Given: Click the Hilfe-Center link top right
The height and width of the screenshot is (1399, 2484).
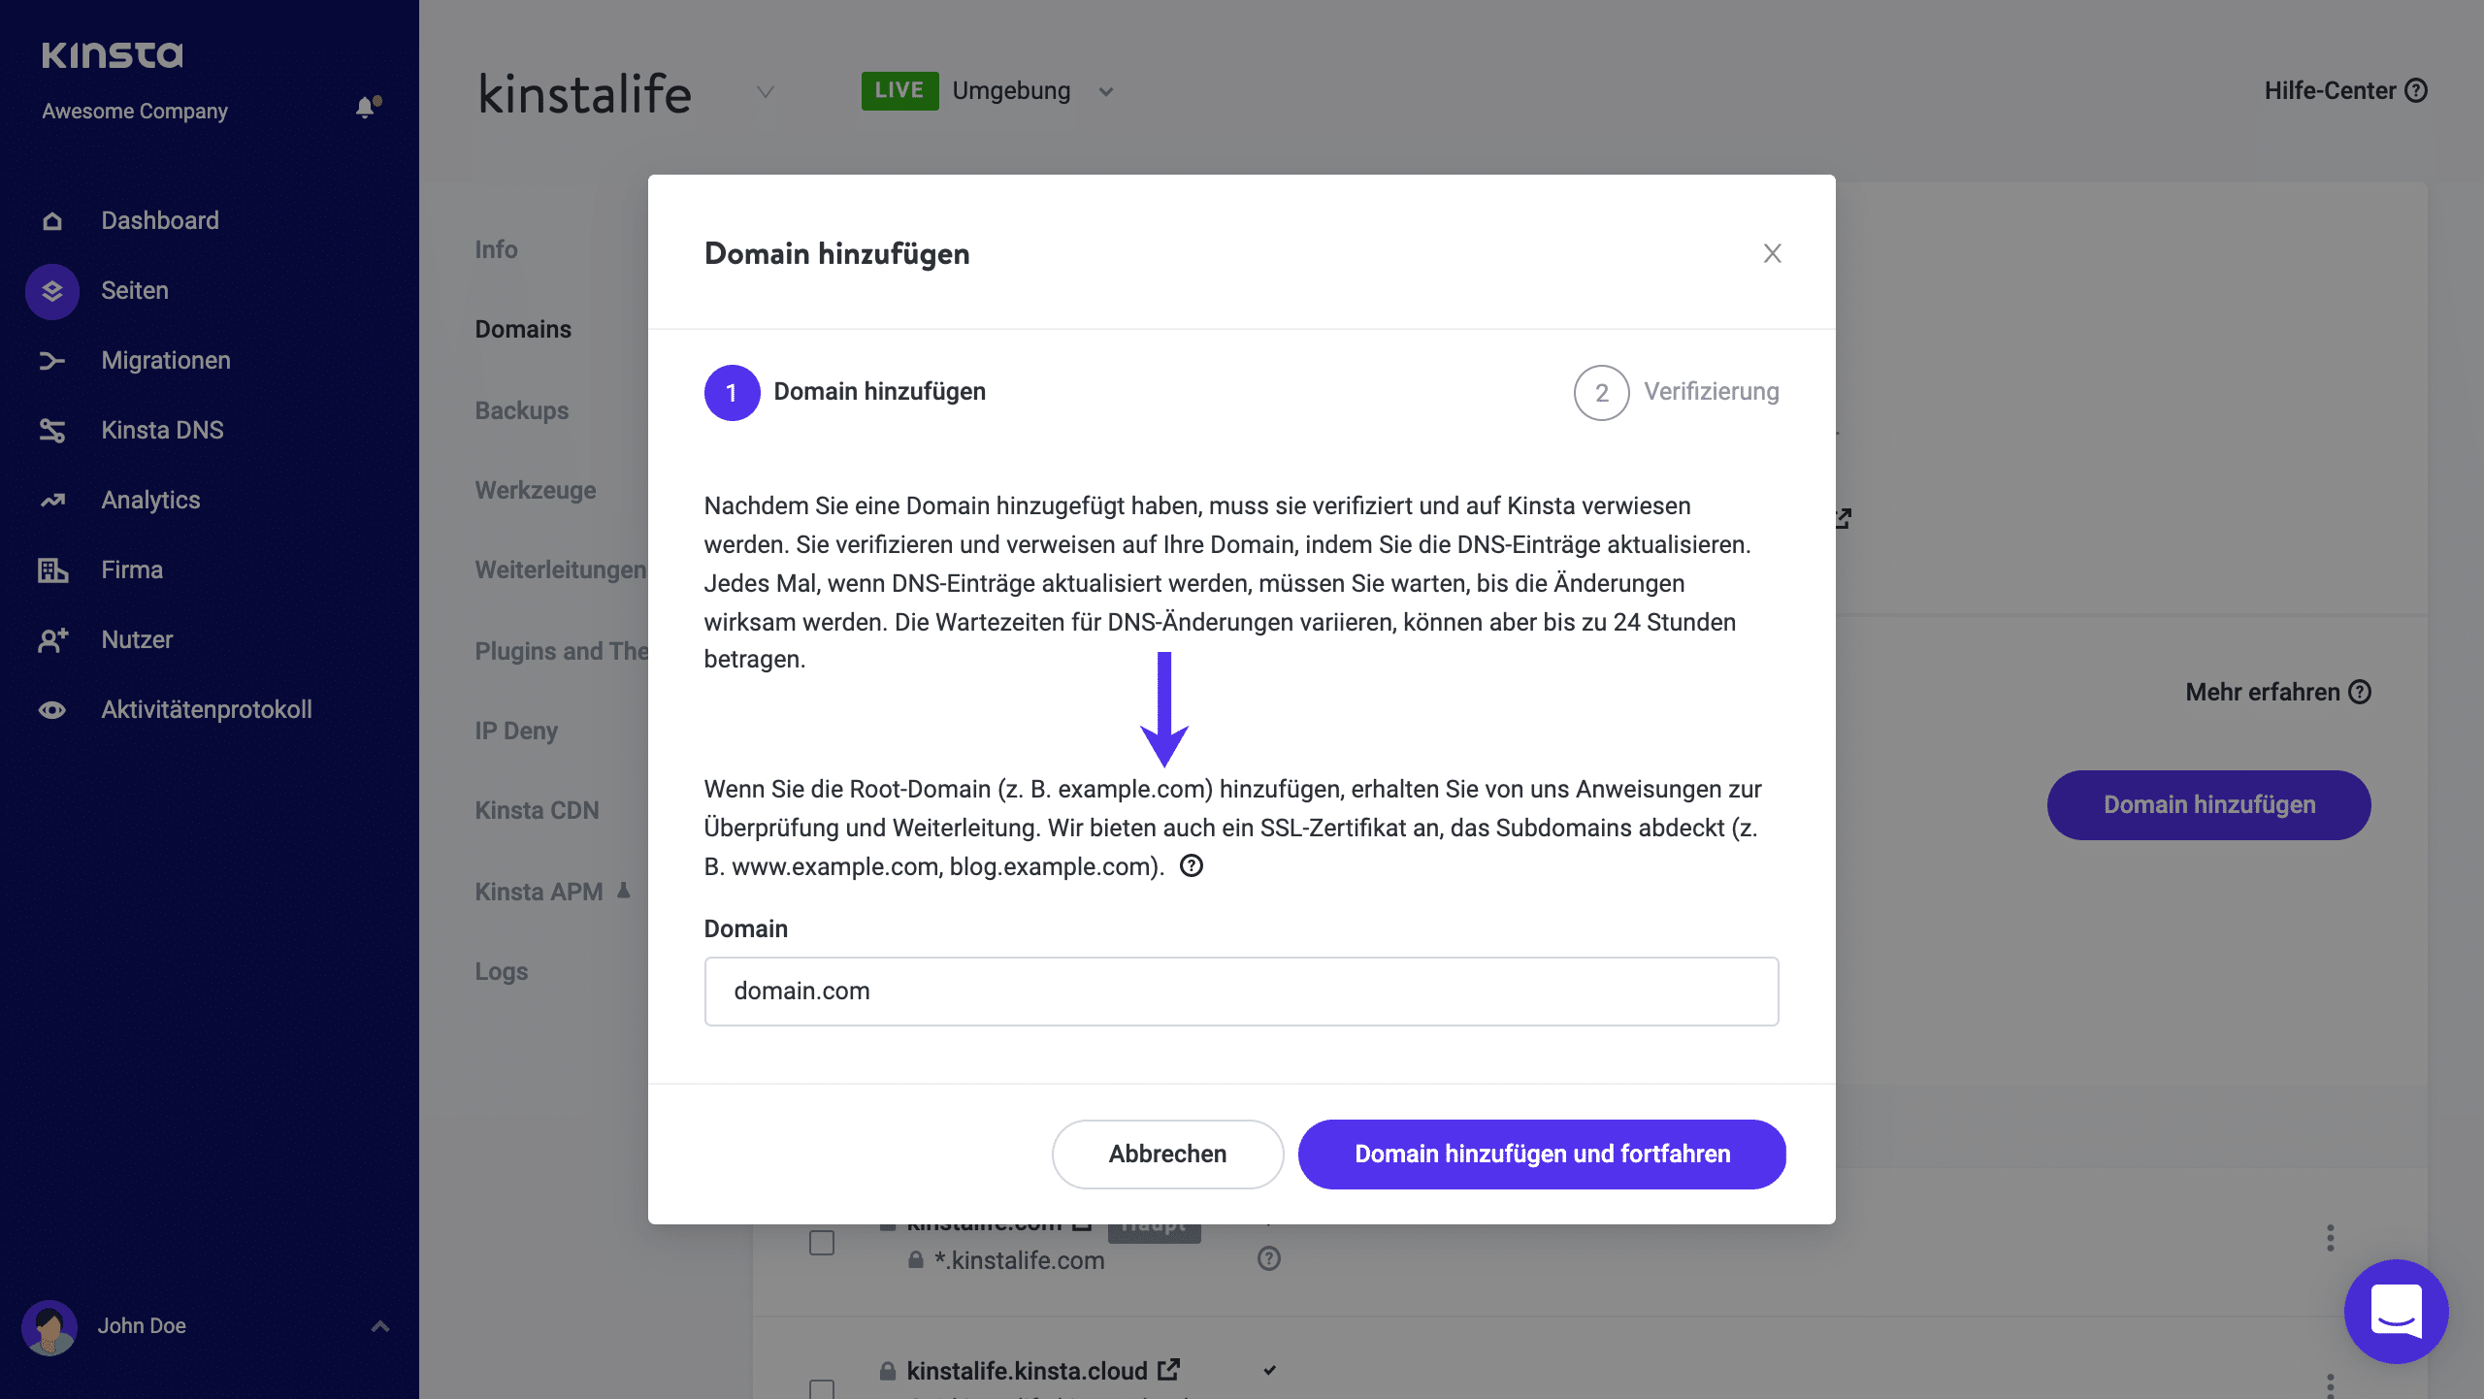Looking at the screenshot, I should coord(2344,88).
